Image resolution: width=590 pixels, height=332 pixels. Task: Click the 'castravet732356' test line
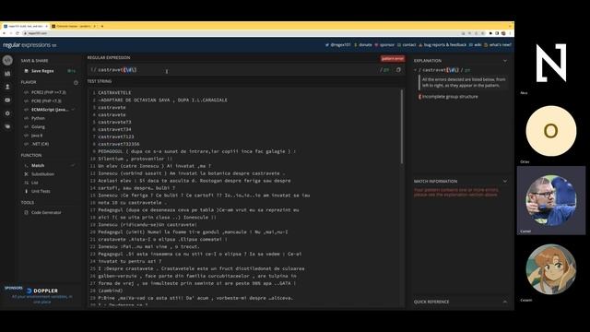pos(119,144)
